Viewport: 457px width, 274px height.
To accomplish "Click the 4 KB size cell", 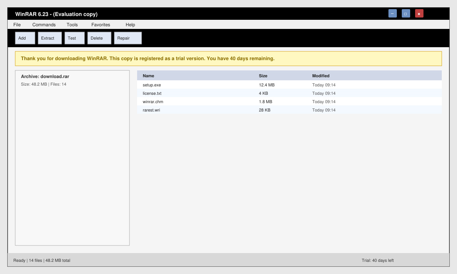I will (264, 93).
